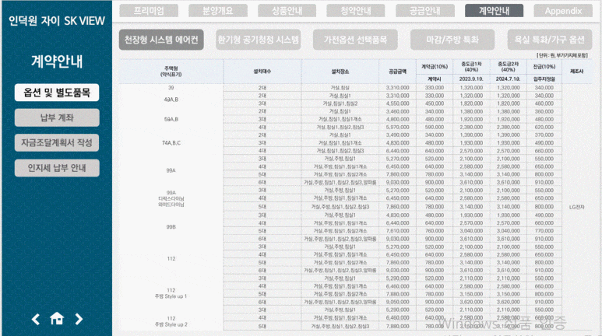Show 천장형 시스템 에어컨 options
Screen dimensions: 602x336
[x=161, y=40]
